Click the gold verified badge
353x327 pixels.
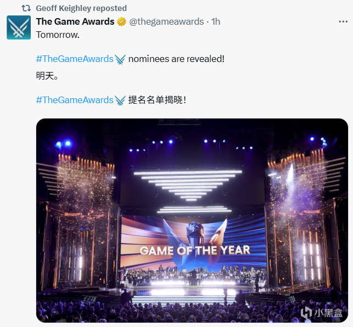click(x=121, y=22)
